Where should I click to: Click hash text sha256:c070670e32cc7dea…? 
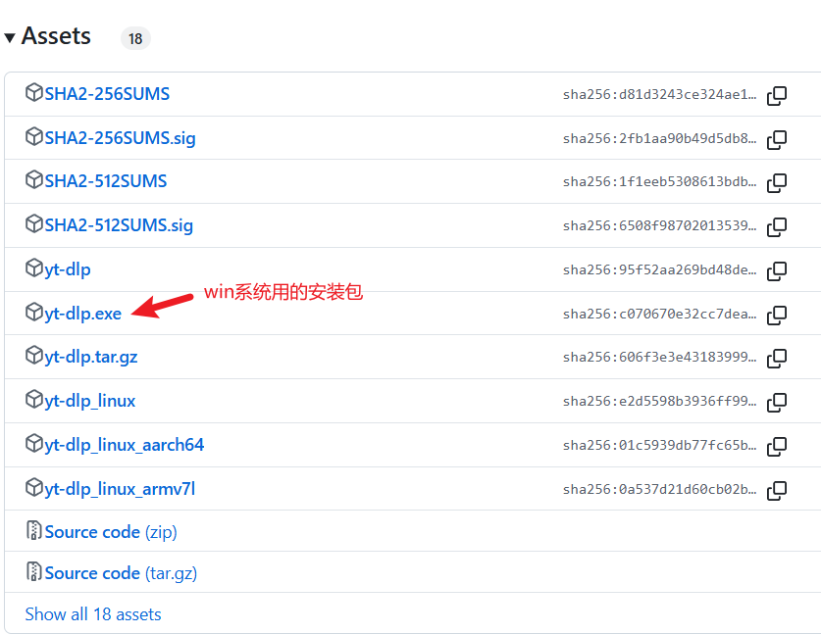(x=660, y=314)
